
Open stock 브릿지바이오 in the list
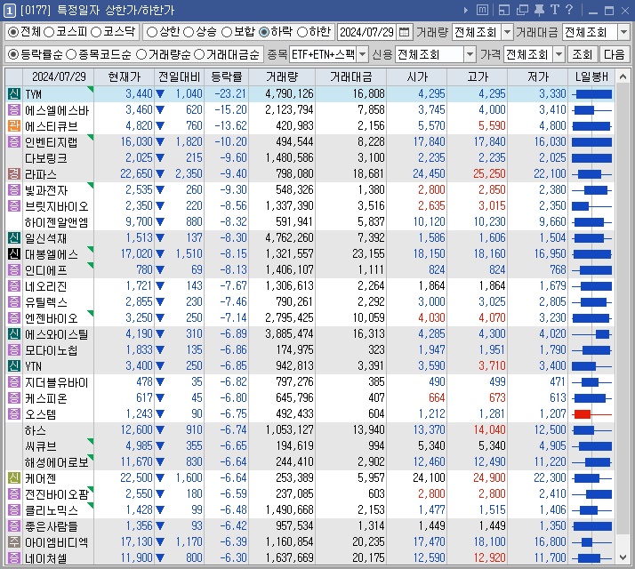(x=57, y=206)
